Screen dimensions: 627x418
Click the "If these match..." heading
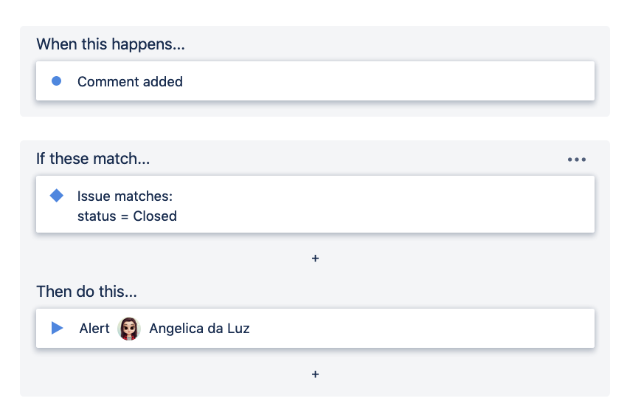93,159
